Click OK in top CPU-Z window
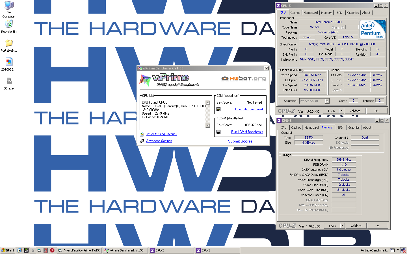Image resolution: width=407 pixels, height=254 pixels. pyautogui.click(x=376, y=111)
